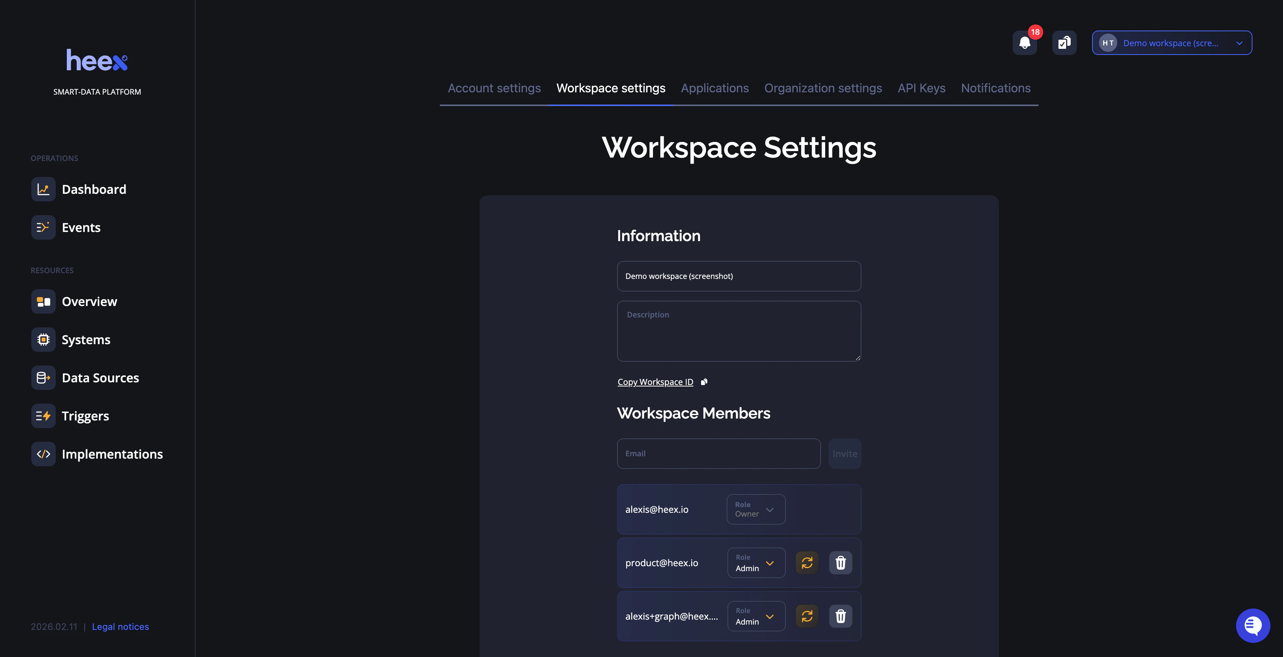Delete member product@heex.io with trash icon
The height and width of the screenshot is (657, 1283).
coord(840,563)
